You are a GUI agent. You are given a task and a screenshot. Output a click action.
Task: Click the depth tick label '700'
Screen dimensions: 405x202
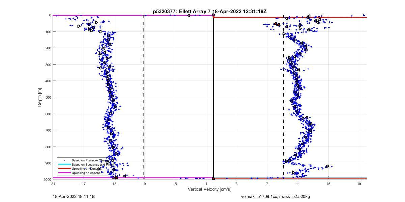pyautogui.click(x=48, y=130)
